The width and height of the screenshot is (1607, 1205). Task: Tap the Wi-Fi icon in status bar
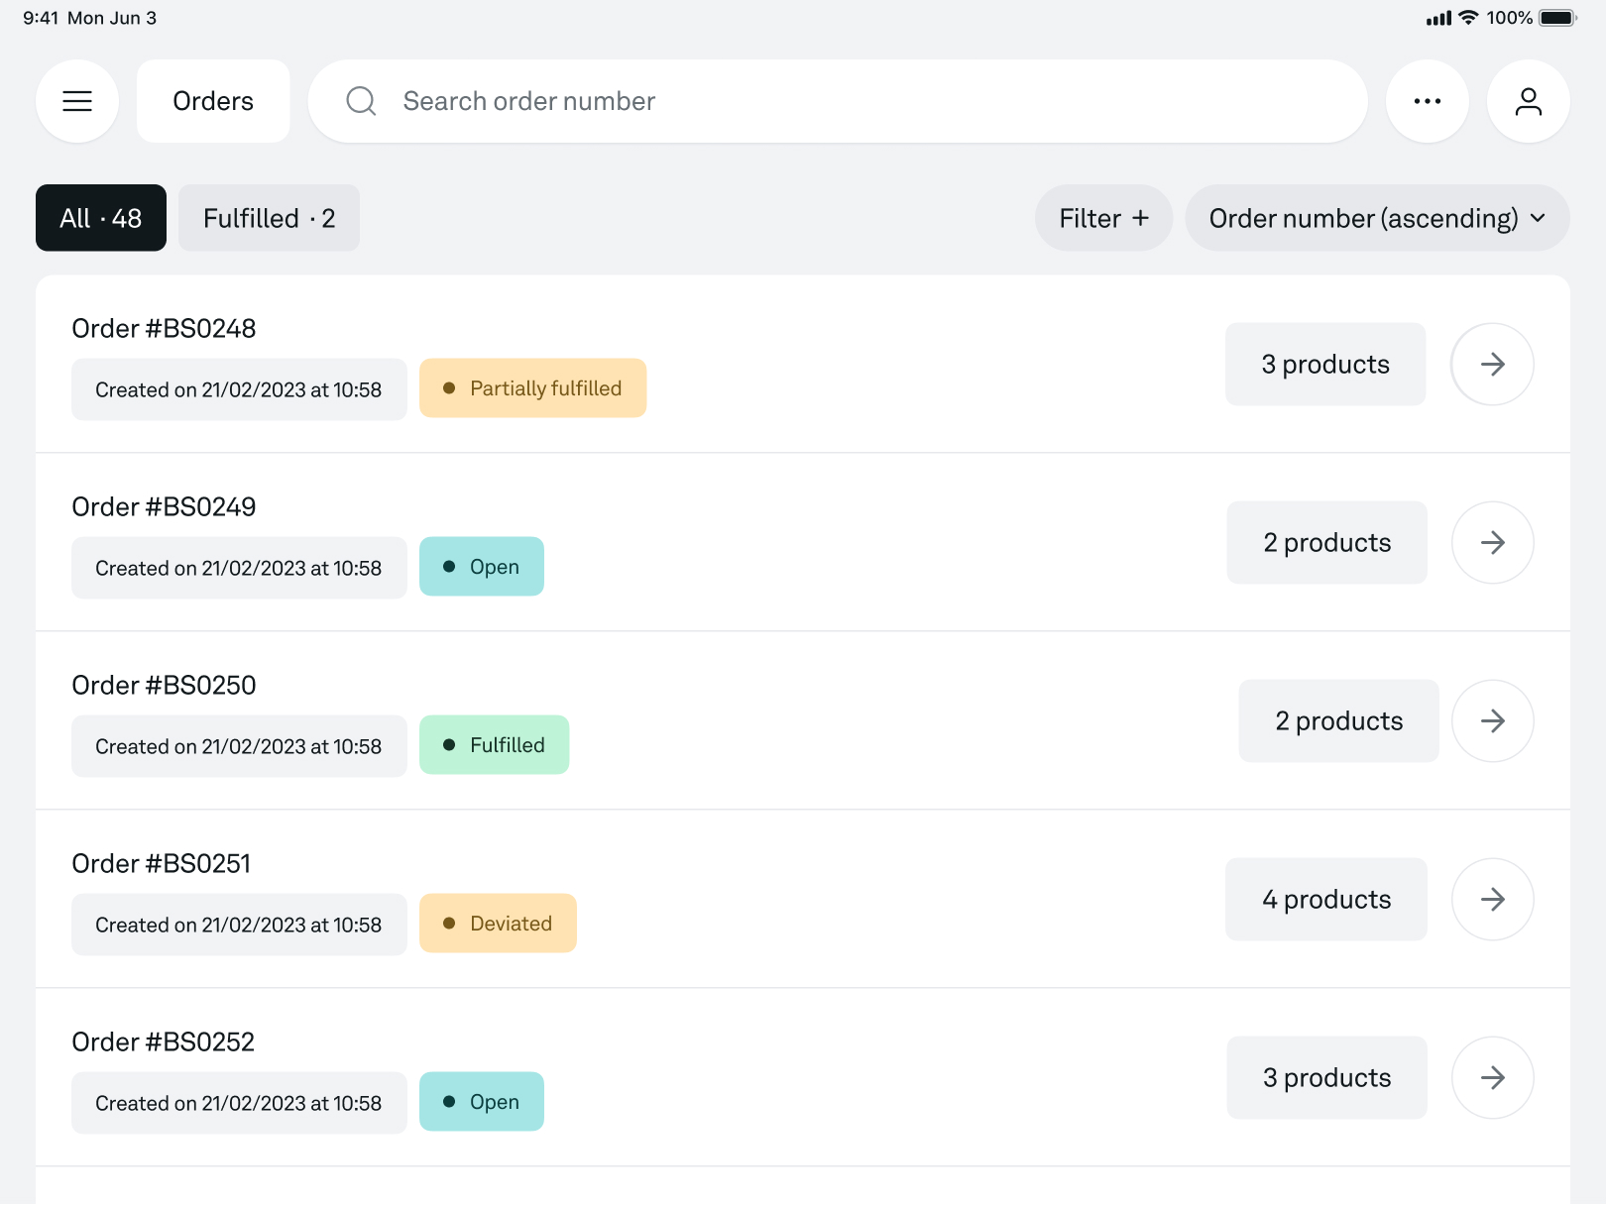[x=1468, y=18]
